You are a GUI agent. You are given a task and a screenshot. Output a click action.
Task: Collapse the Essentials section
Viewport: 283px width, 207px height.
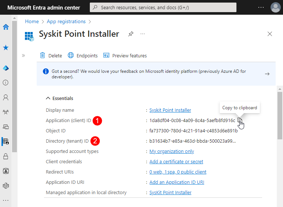point(48,98)
